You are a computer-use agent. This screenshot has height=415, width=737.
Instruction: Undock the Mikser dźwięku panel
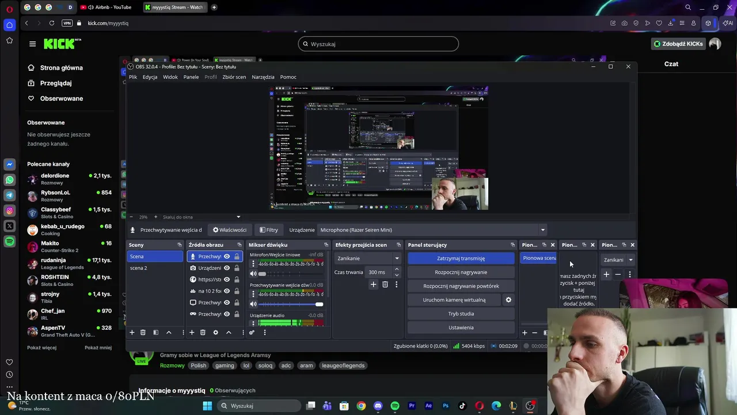(x=326, y=245)
